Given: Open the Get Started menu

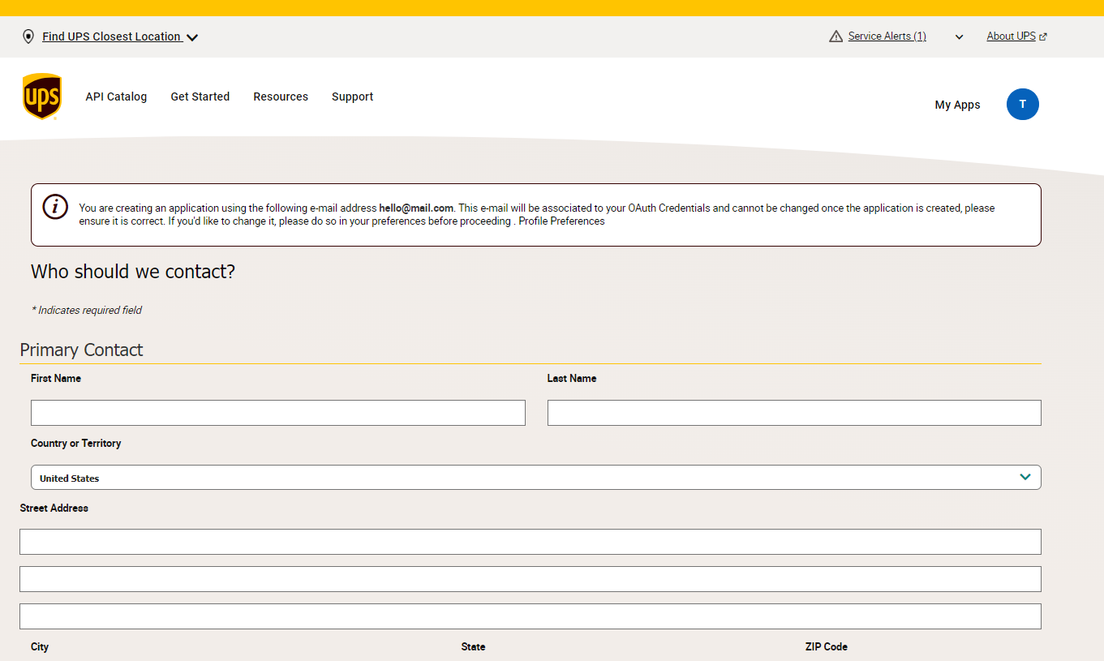Looking at the screenshot, I should click(x=200, y=97).
